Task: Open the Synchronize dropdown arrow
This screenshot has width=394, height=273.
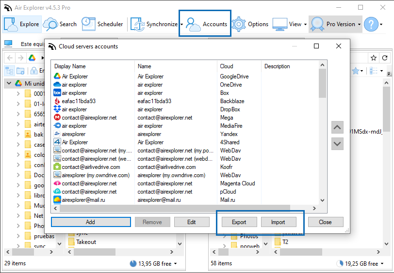Action: click(181, 24)
